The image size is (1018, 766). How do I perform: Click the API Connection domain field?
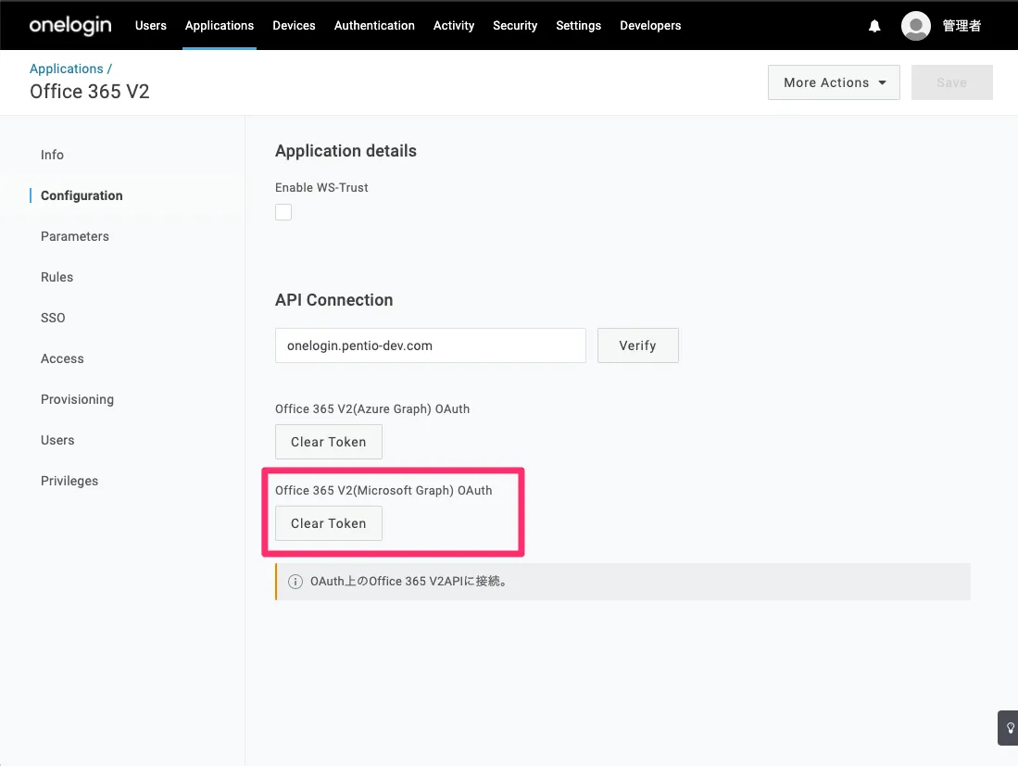[430, 345]
